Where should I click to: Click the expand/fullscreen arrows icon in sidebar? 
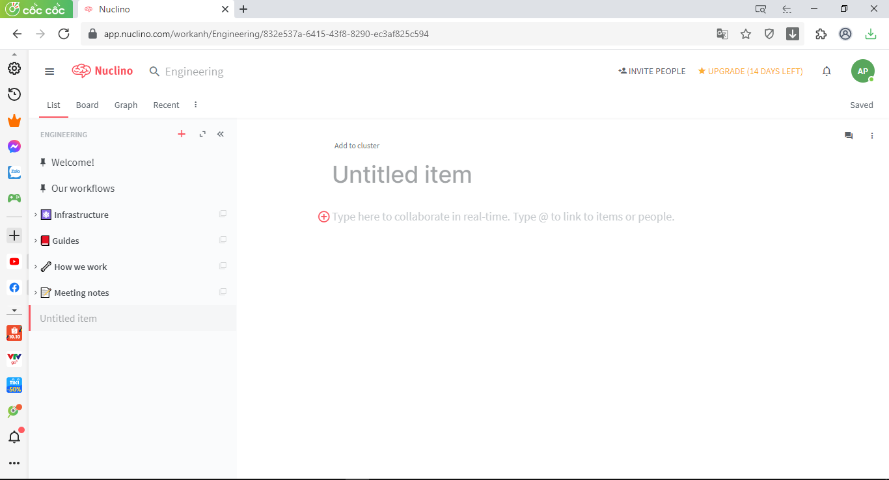point(202,134)
